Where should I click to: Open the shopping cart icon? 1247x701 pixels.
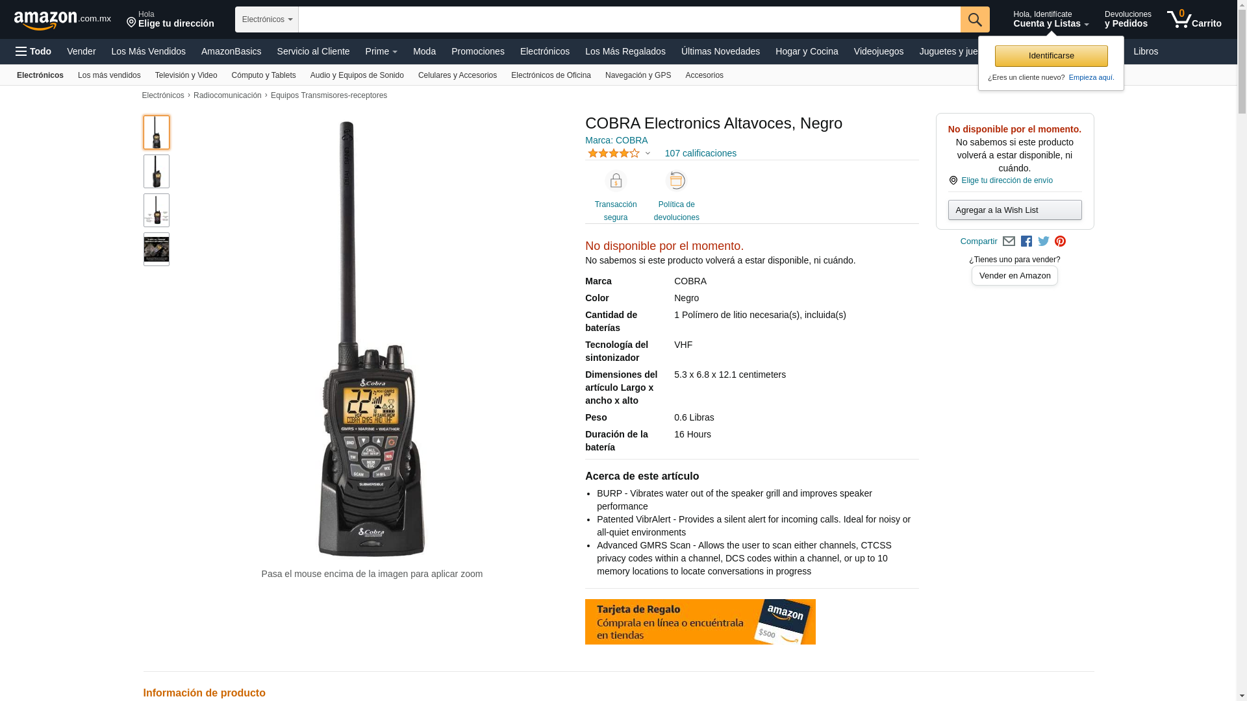[1194, 19]
